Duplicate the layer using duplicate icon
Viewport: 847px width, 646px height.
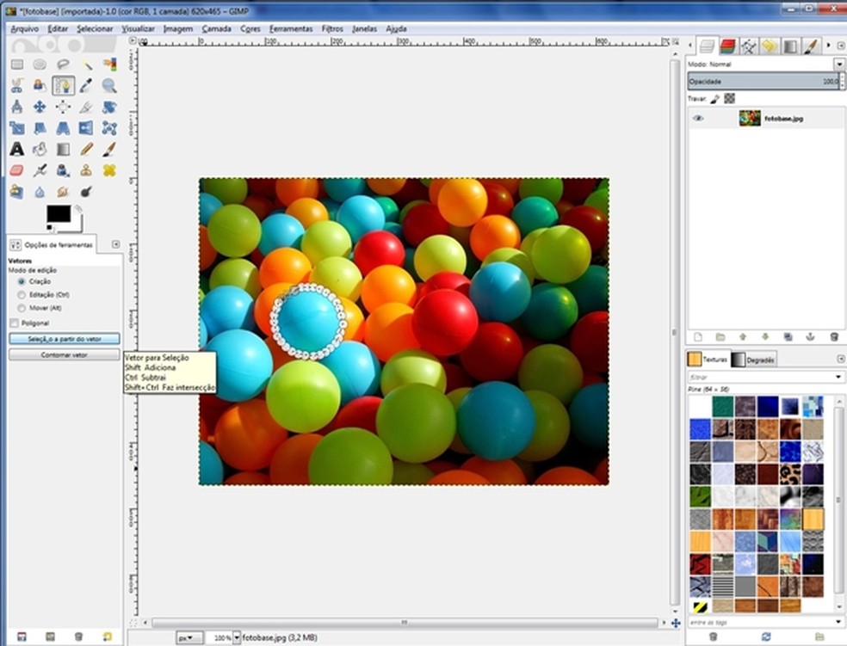(788, 336)
